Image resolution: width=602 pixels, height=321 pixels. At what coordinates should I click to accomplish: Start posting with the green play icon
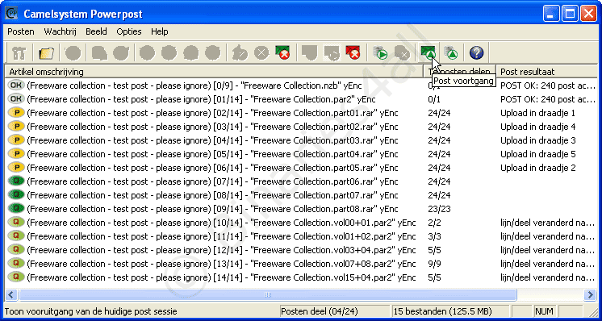380,53
